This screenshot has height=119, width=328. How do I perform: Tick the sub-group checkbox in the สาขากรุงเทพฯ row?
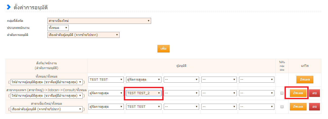pos(282,93)
